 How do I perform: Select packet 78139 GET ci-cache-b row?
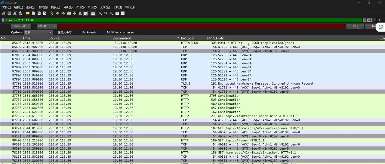pos(192,153)
